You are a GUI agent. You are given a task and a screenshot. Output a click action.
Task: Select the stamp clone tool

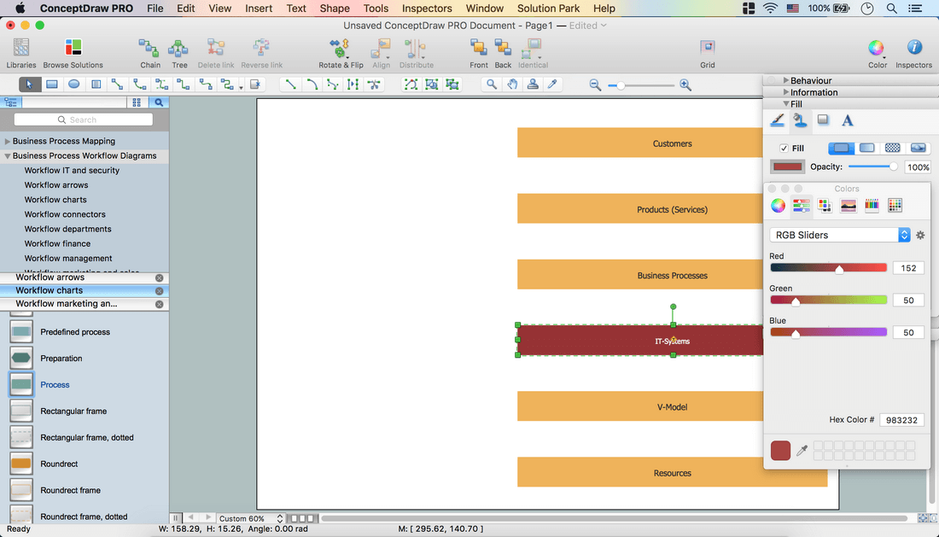[x=533, y=85]
